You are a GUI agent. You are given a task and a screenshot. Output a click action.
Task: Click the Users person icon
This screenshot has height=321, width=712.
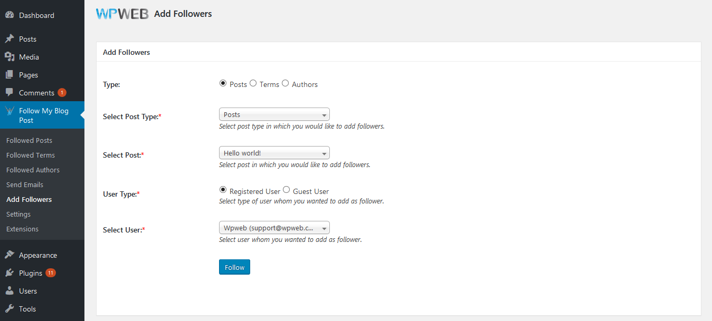click(x=10, y=291)
